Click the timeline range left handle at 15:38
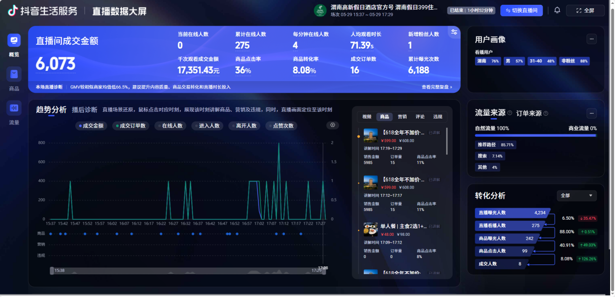Image resolution: width=615 pixels, height=297 pixels. 52,271
